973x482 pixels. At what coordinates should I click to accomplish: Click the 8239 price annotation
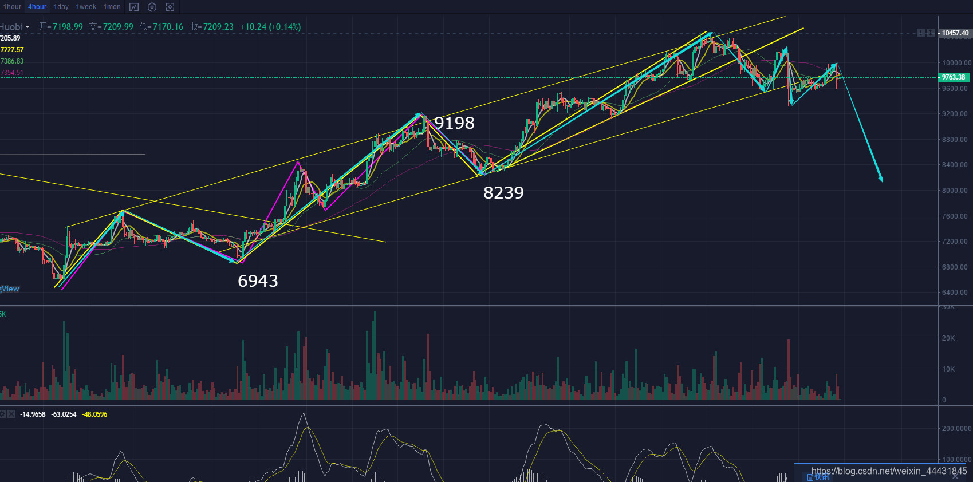503,193
